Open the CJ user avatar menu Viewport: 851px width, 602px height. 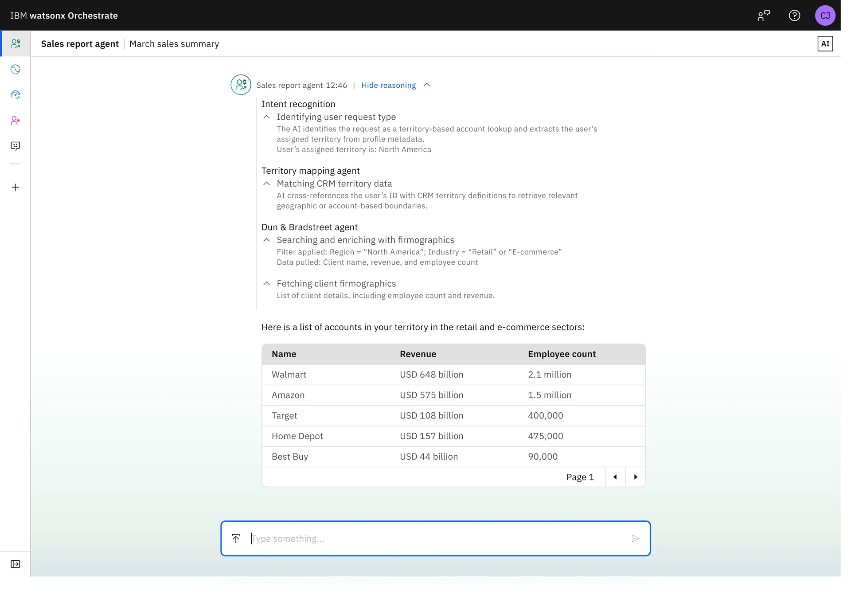[x=825, y=16]
